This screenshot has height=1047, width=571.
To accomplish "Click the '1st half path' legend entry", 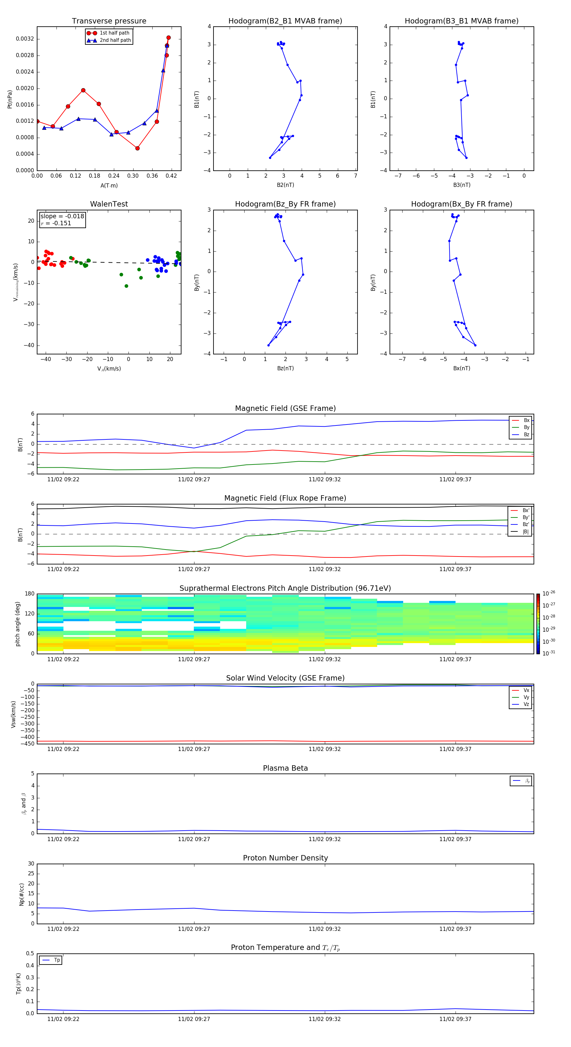I will [108, 33].
